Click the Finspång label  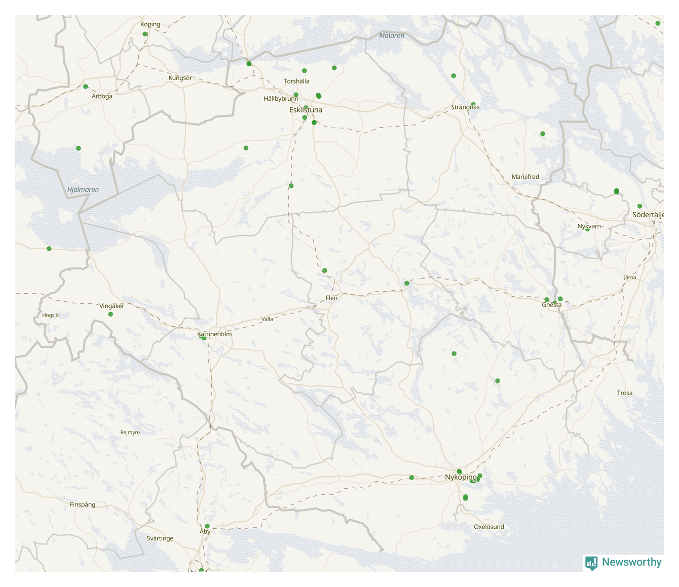point(83,504)
